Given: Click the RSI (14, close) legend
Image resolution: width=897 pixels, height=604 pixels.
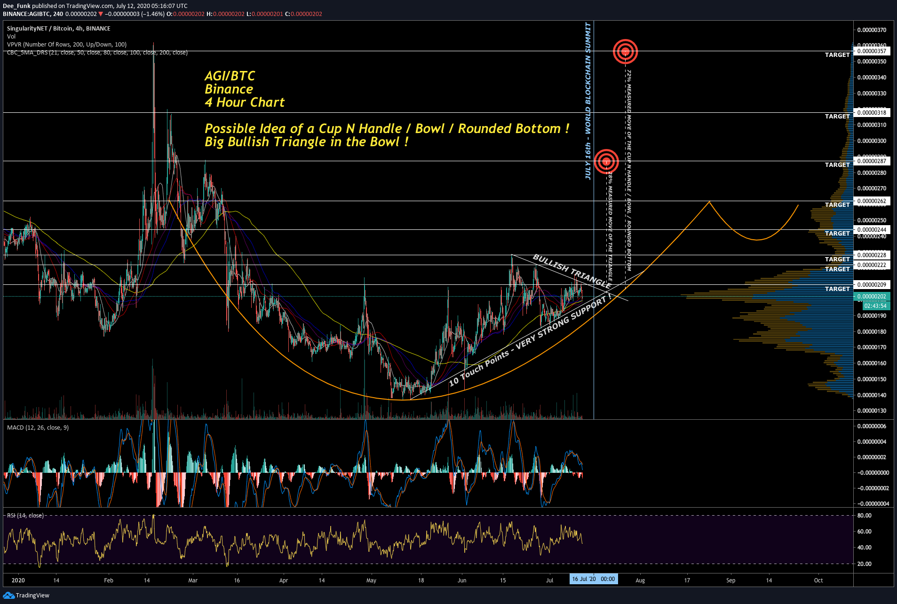Looking at the screenshot, I should pos(25,515).
